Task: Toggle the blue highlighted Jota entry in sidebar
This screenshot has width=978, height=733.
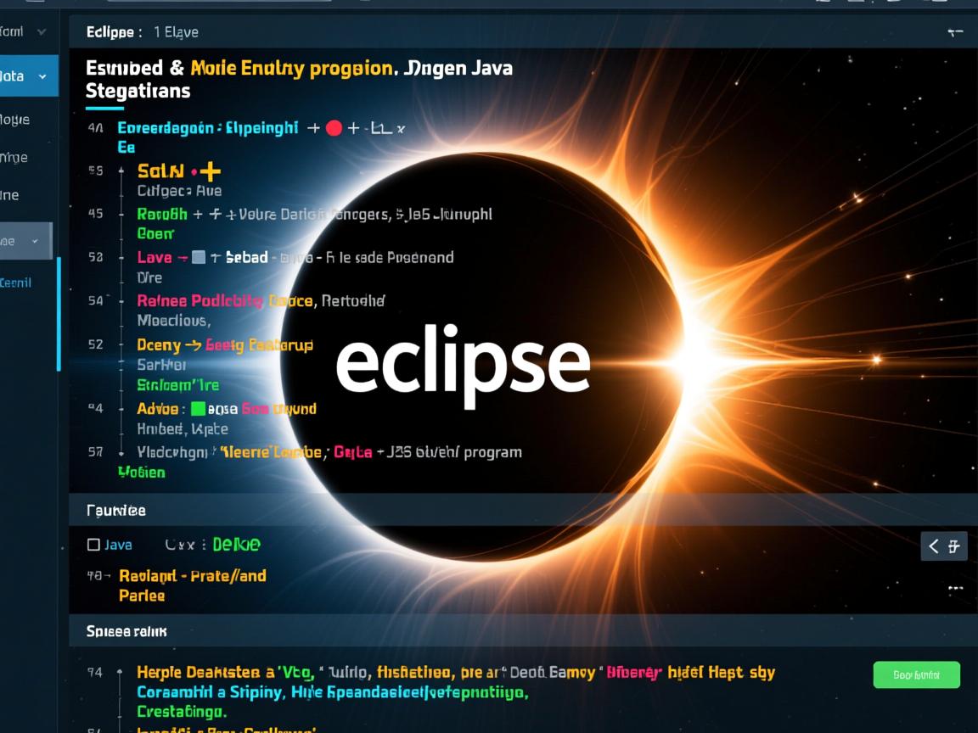Action: pos(17,75)
